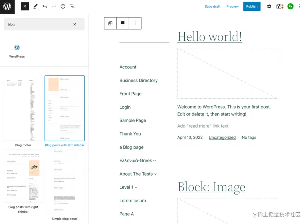Click the April 10, 2022 post date
This screenshot has width=307, height=224.
pyautogui.click(x=190, y=137)
